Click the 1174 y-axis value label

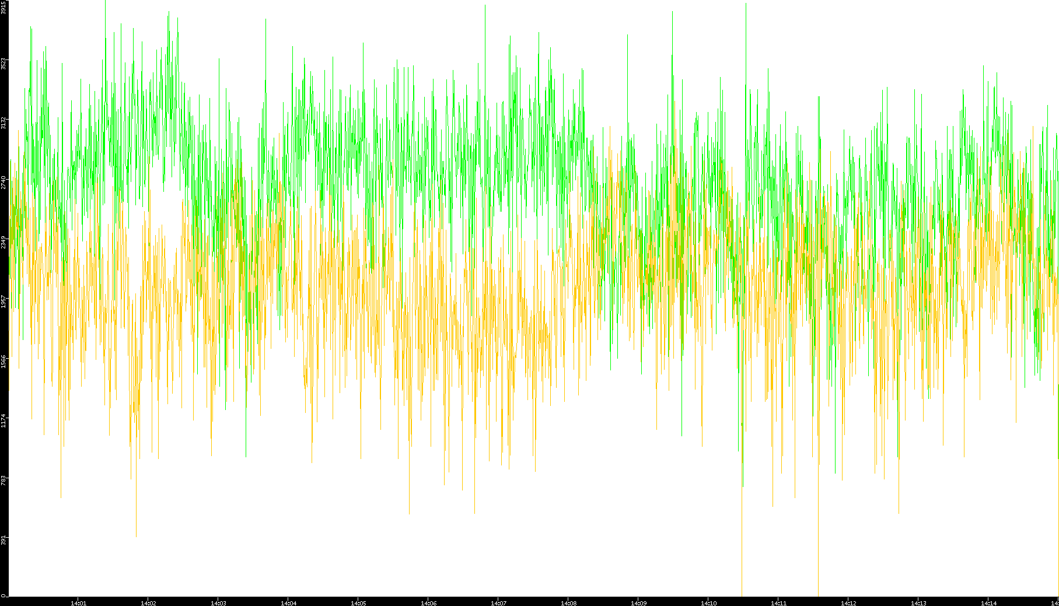pos(4,421)
